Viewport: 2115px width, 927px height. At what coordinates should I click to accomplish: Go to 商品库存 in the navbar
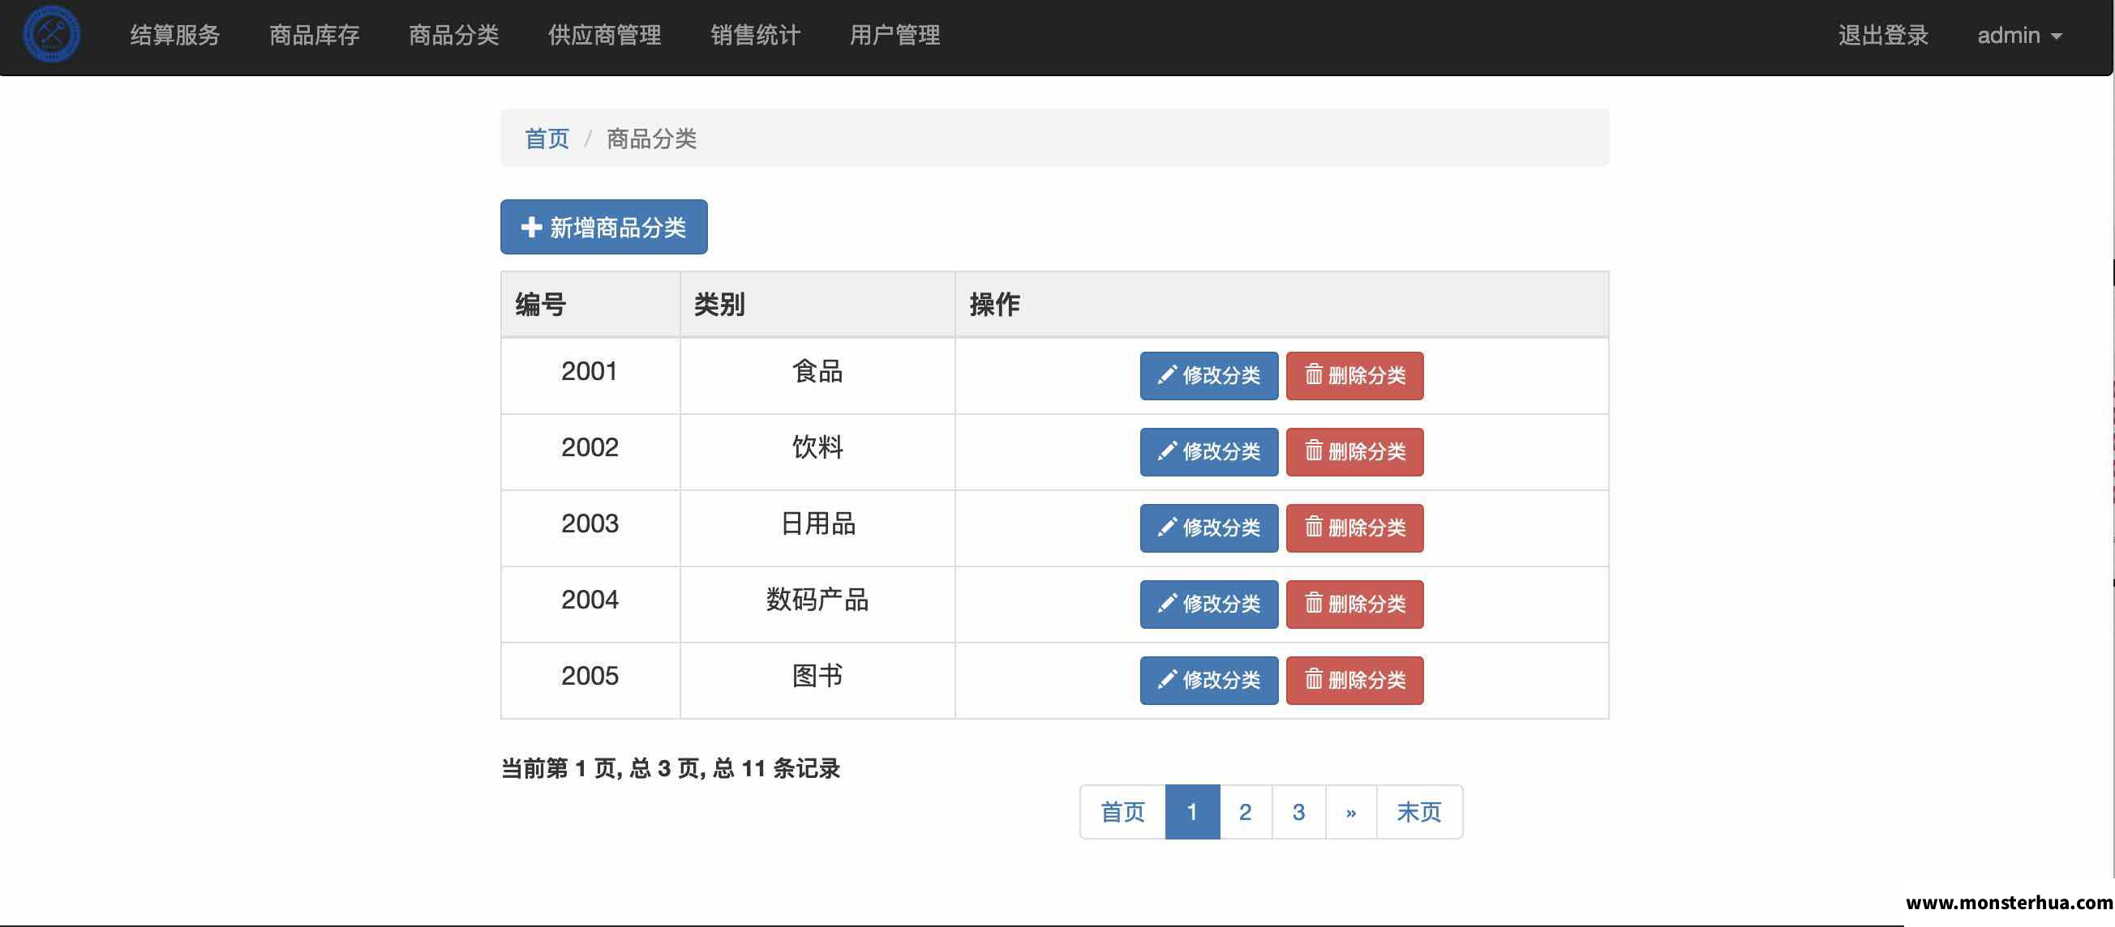[315, 36]
